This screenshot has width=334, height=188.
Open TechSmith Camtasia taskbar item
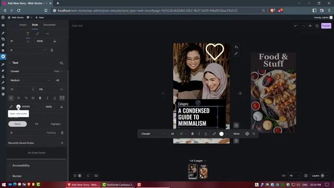pos(118,184)
